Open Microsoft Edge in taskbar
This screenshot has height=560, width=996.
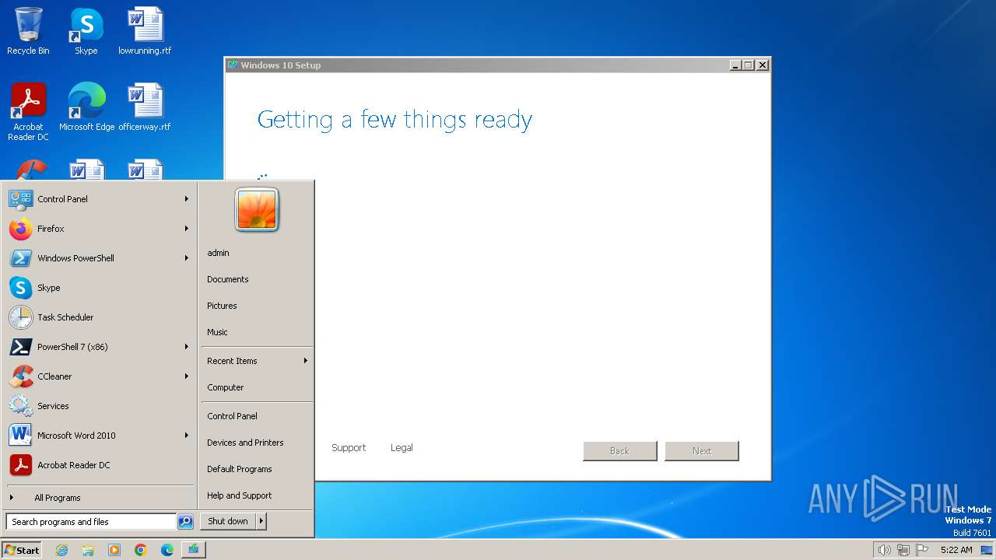pyautogui.click(x=167, y=550)
